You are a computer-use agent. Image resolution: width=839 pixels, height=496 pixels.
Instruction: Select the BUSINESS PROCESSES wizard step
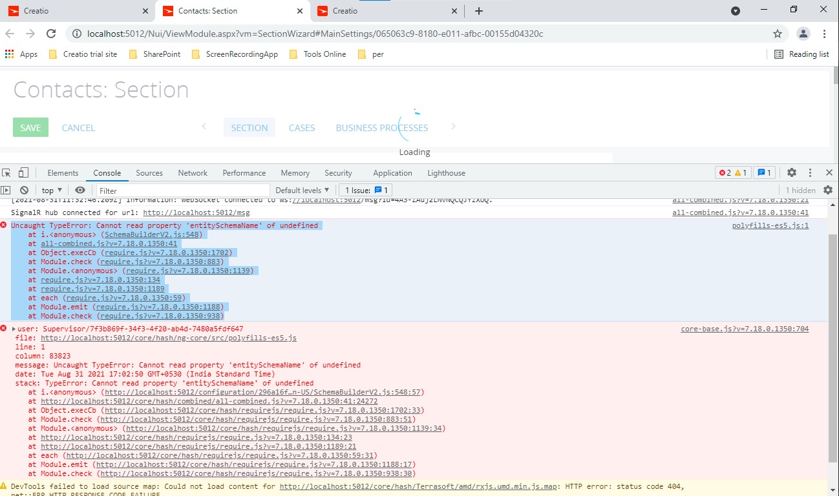tap(382, 128)
